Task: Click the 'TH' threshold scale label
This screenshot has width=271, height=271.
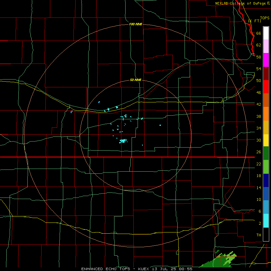Action: click(x=259, y=235)
